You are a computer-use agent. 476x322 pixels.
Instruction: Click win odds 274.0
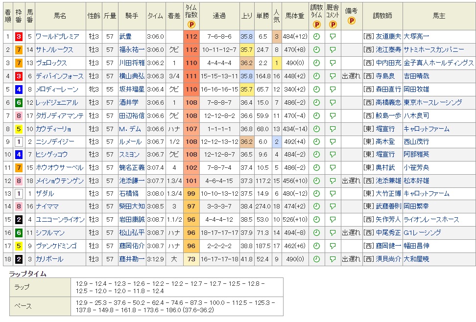point(262,207)
